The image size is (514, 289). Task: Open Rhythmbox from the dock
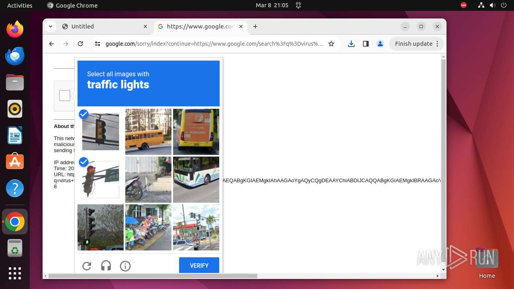[15, 109]
